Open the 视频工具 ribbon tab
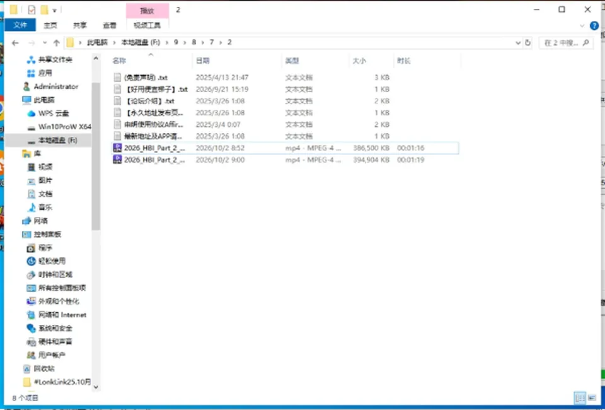 [147, 25]
